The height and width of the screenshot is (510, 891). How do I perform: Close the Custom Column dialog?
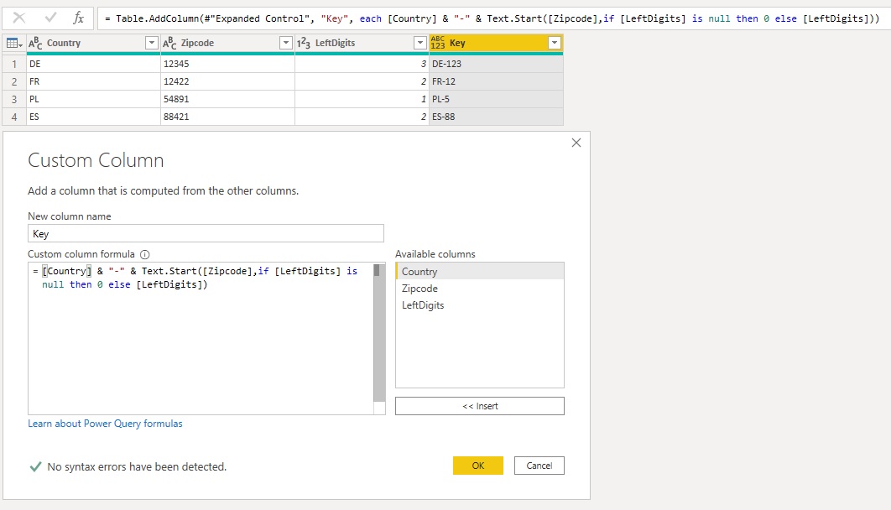pyautogui.click(x=576, y=143)
